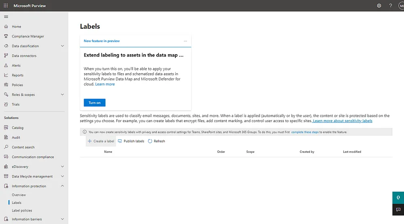Viewport: 404px width, 224px height.
Task: Go to Home in navigation
Action: pos(17,27)
